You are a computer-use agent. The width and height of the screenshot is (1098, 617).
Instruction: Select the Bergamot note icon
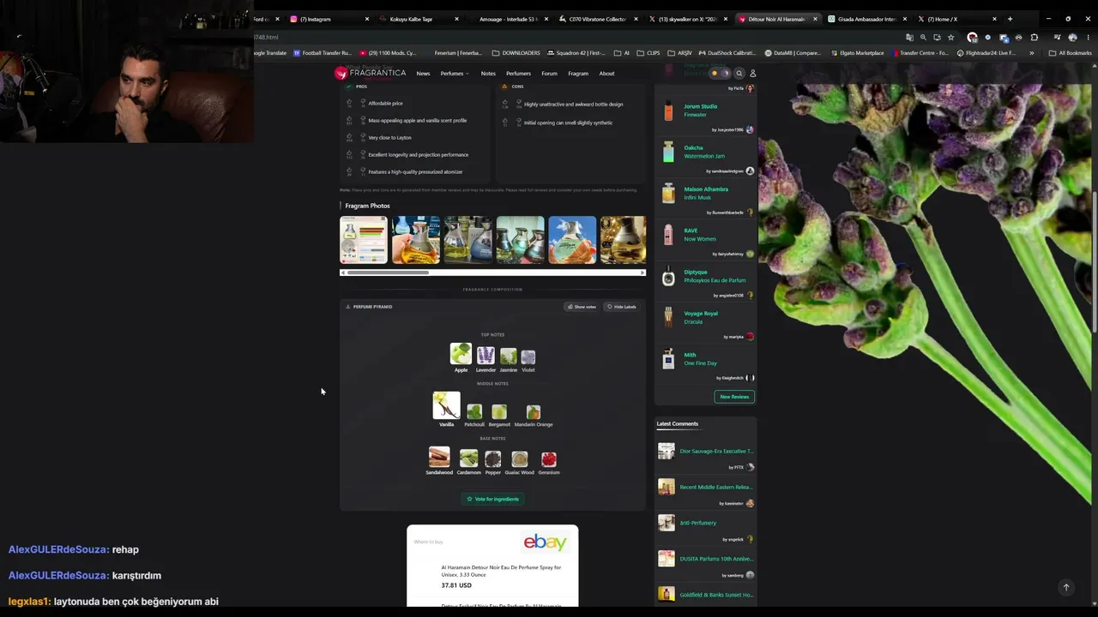tap(499, 412)
